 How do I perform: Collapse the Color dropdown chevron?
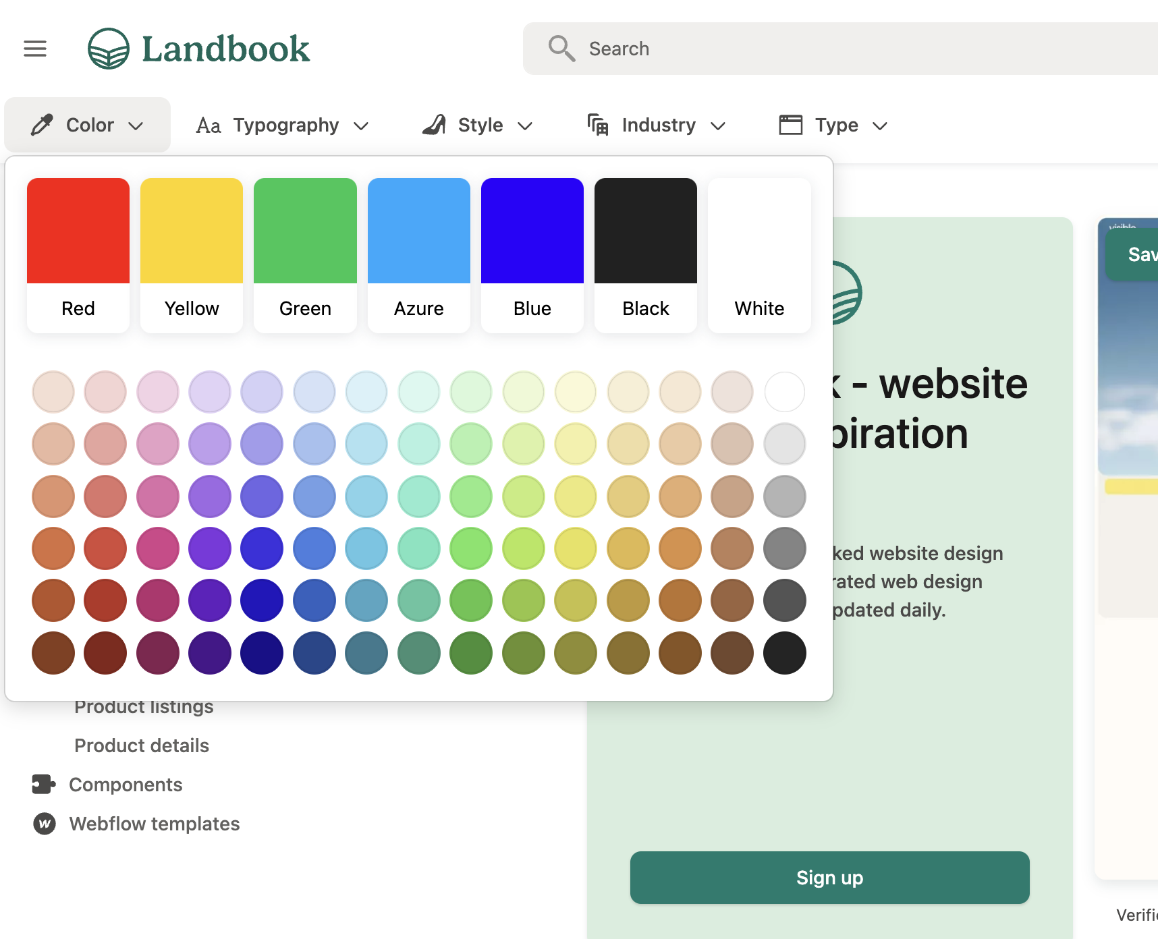click(136, 126)
